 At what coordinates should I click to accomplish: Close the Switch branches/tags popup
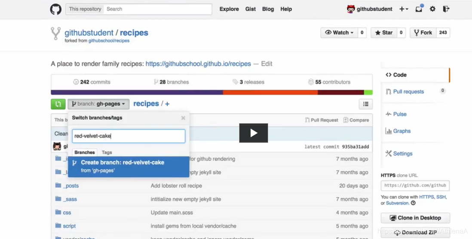coord(183,118)
